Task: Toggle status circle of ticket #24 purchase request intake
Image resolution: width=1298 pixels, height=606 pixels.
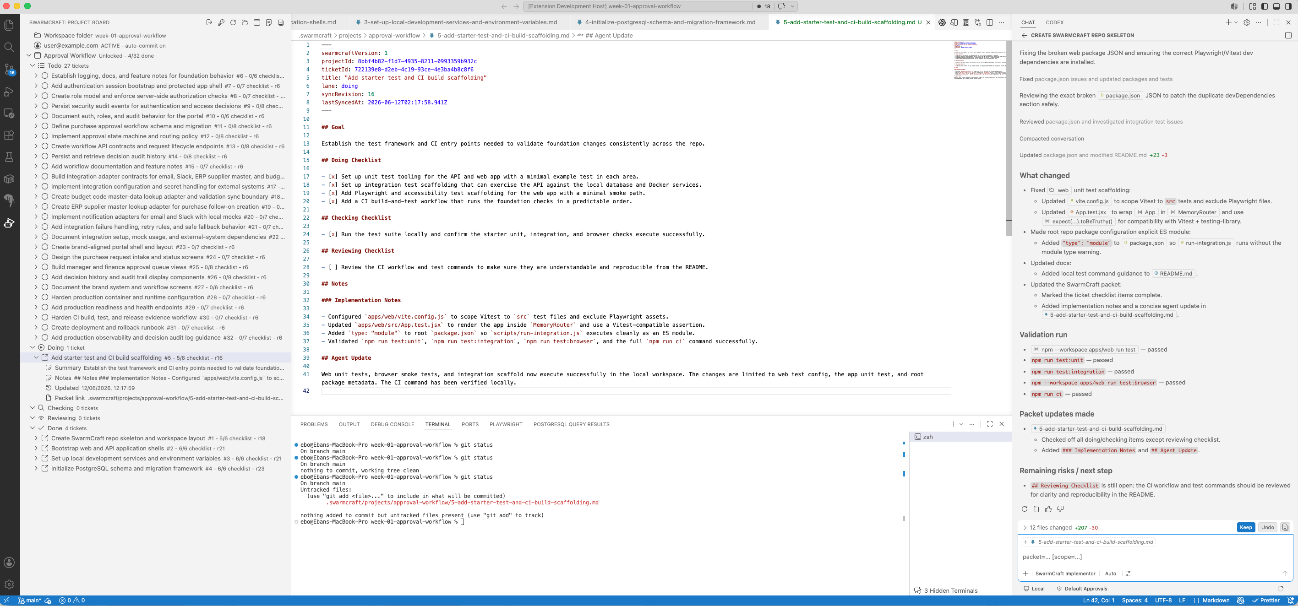Action: click(45, 257)
